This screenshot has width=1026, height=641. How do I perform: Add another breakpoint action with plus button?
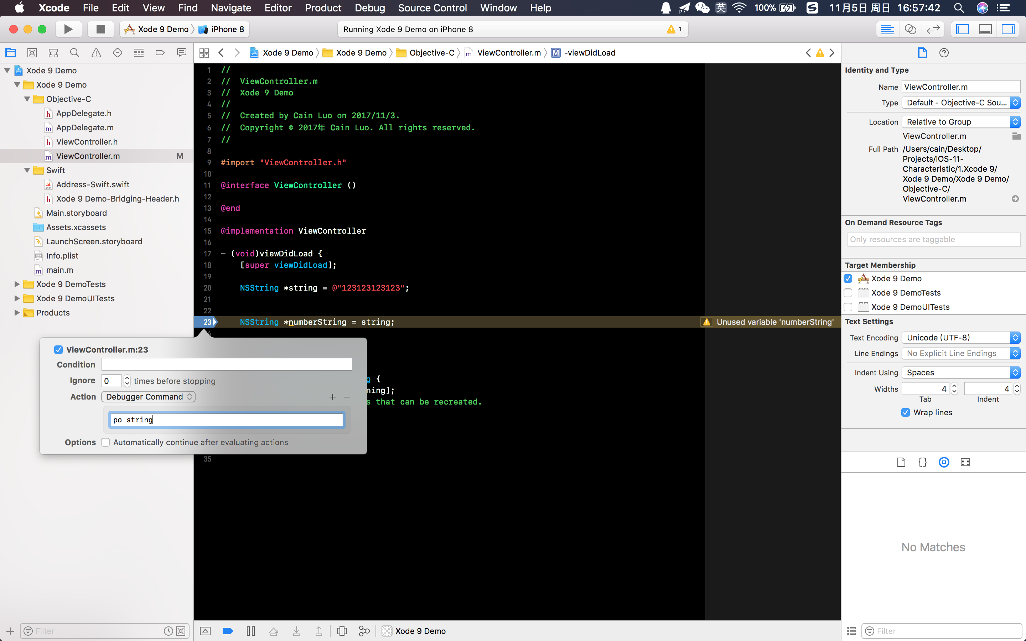pos(332,397)
